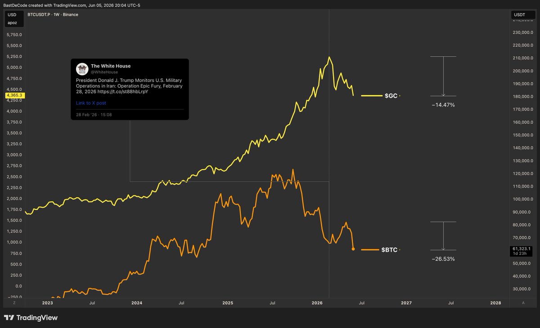Click the TradingView logo at bottom left
Image resolution: width=540 pixels, height=328 pixels.
31,318
